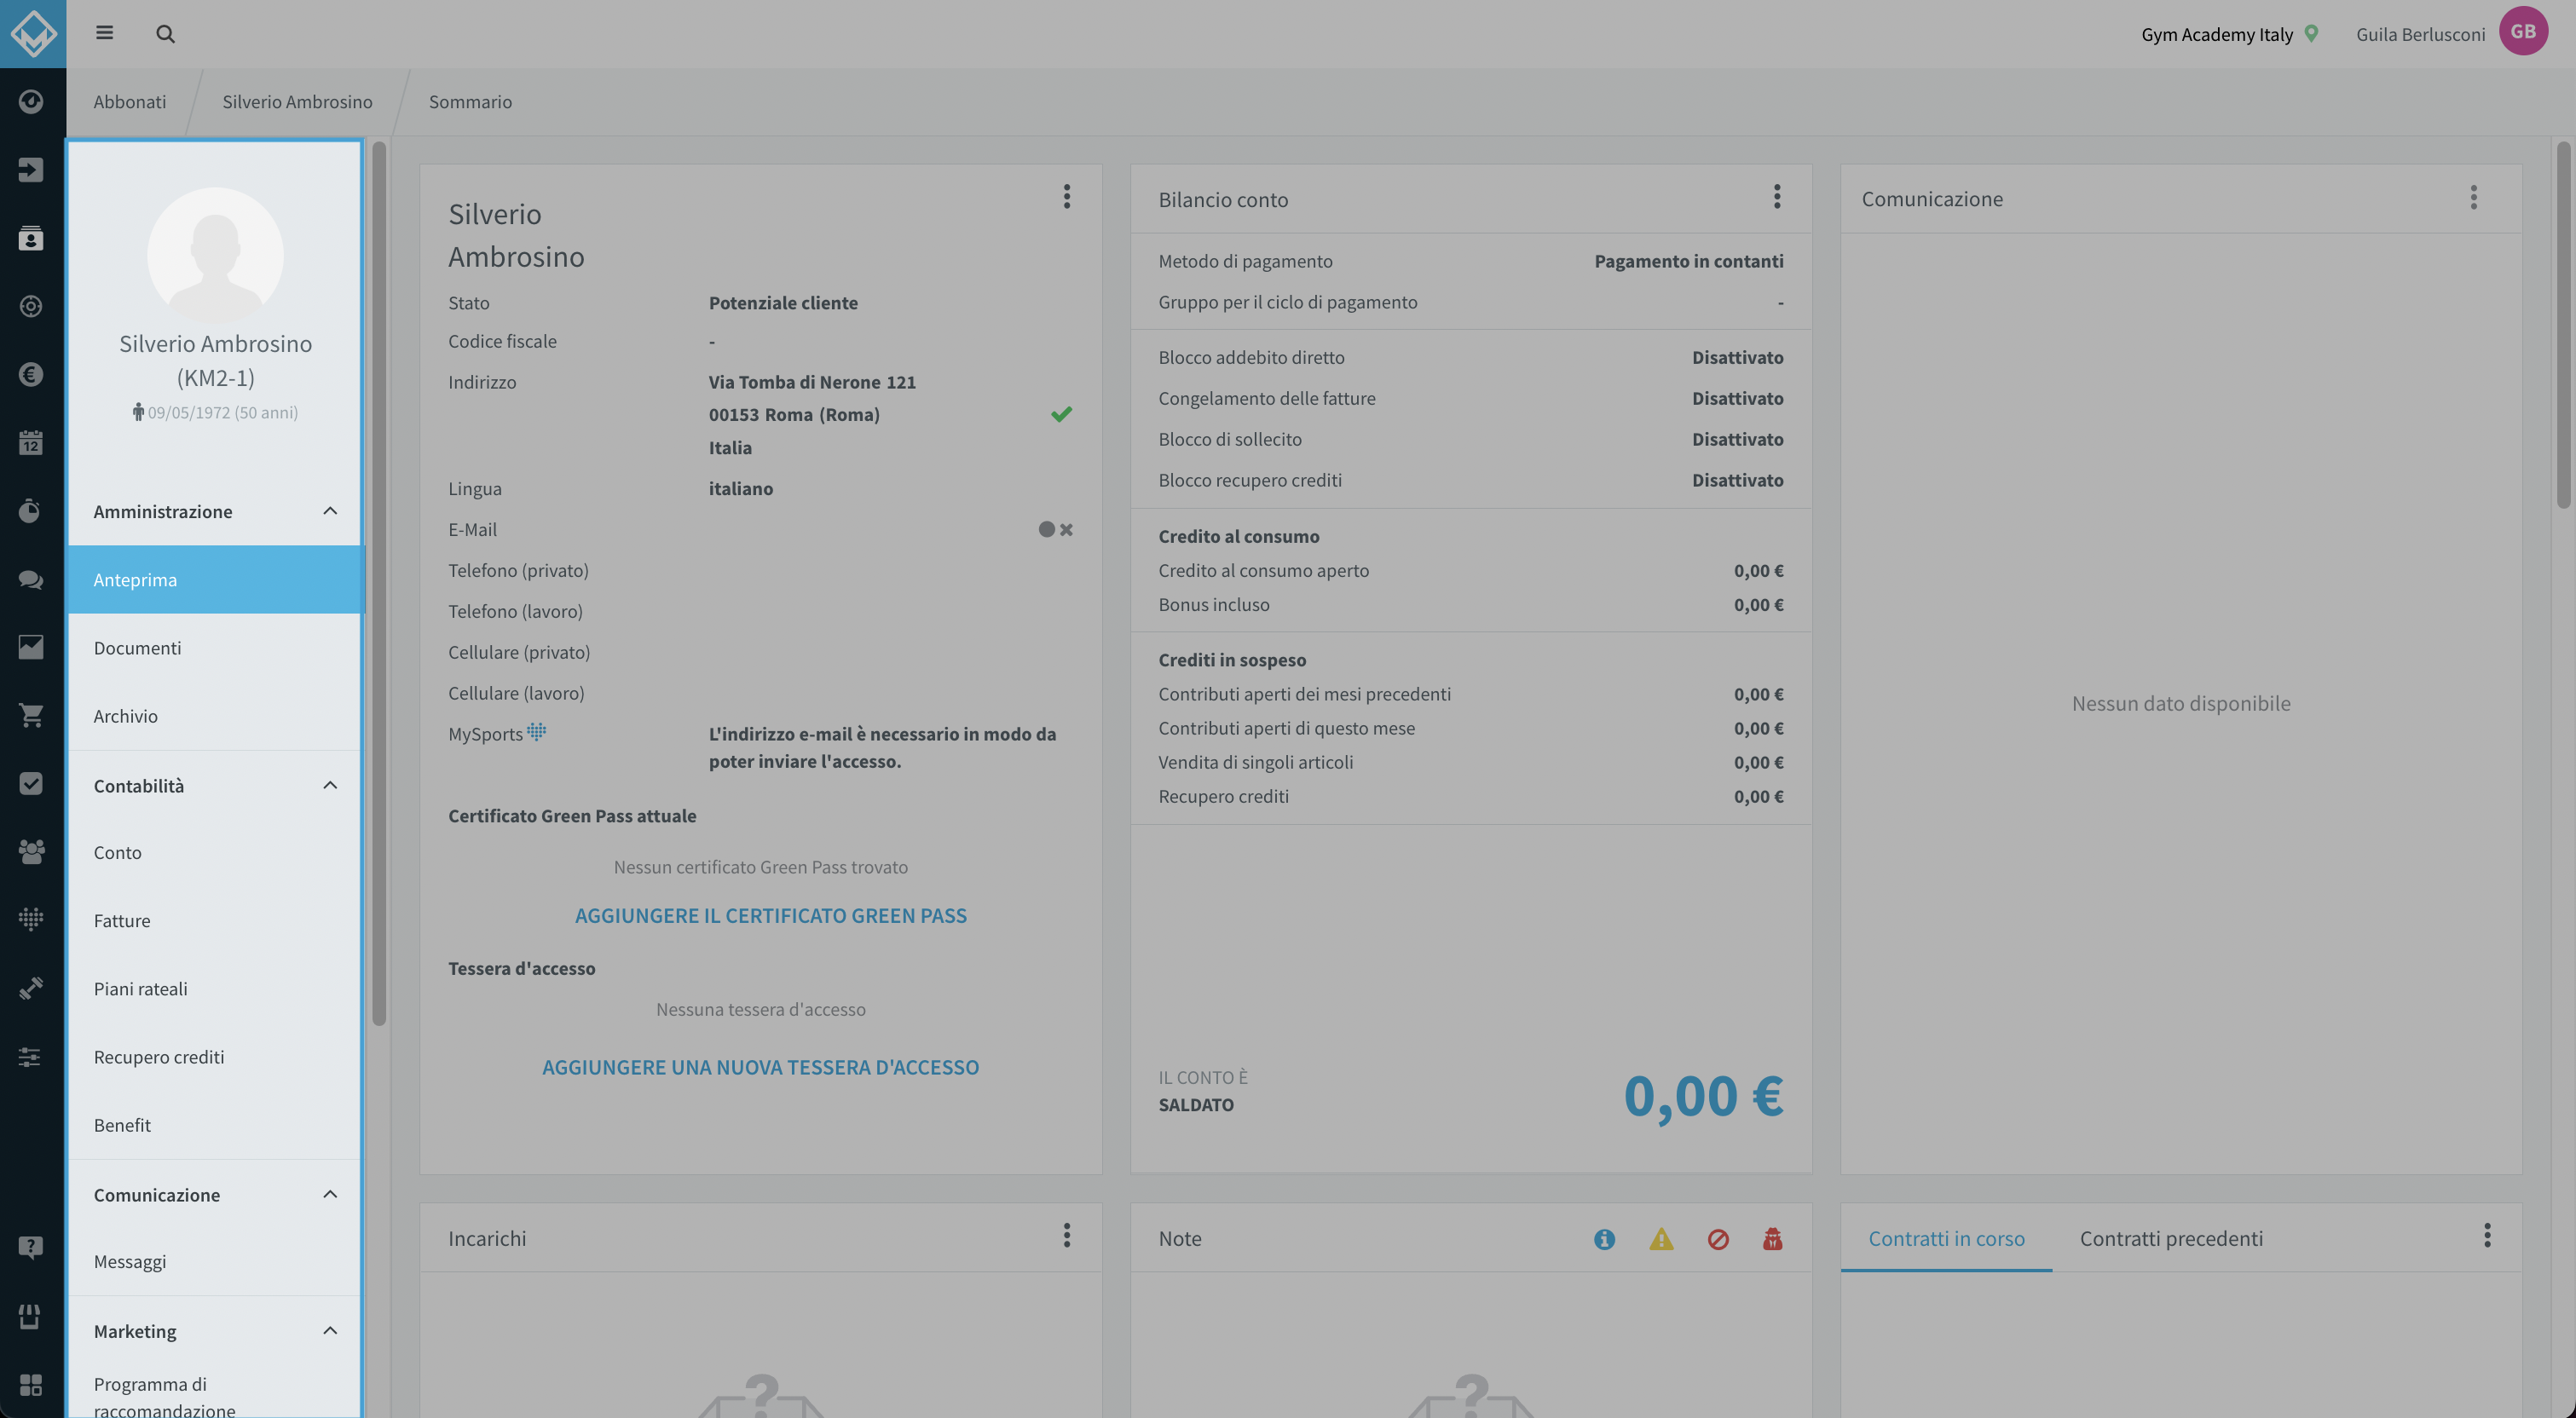Open the stopwatch icon in the left rail
Screen dimensions: 2576x1418
31,510
